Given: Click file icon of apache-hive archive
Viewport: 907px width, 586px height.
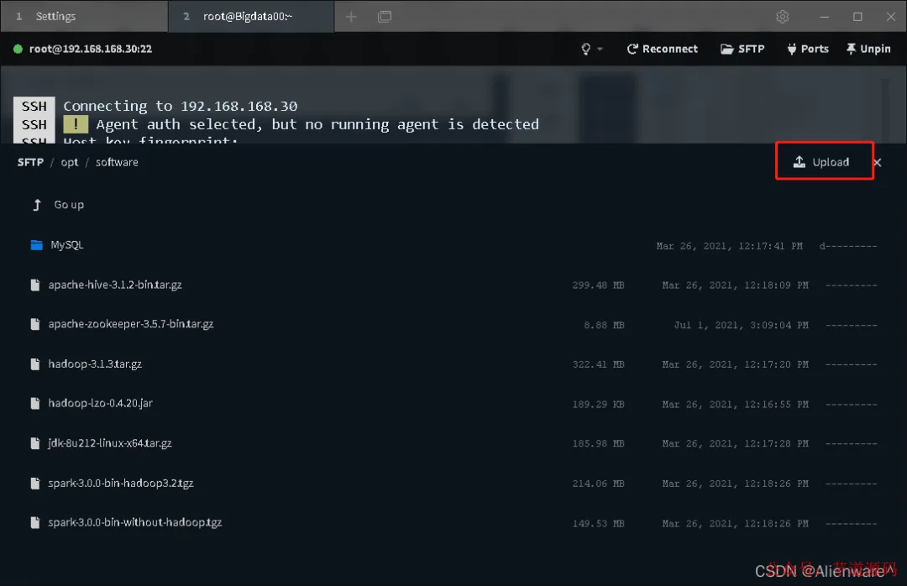Looking at the screenshot, I should (35, 285).
